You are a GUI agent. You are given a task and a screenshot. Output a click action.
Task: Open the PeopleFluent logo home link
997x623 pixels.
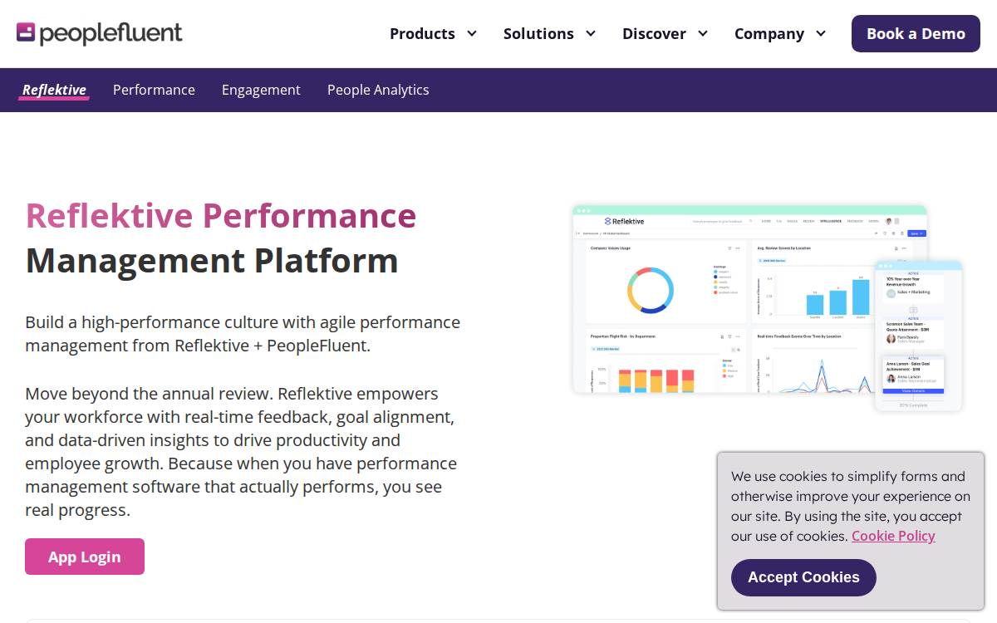100,33
